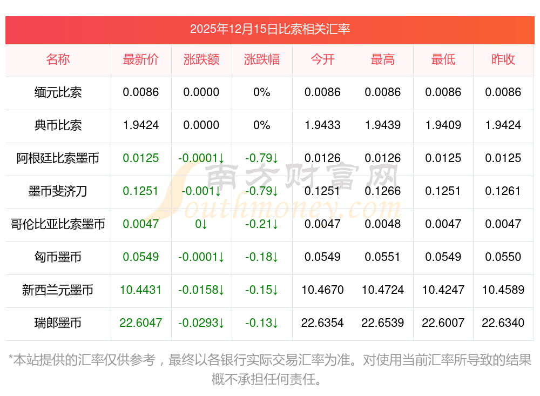The image size is (540, 396).
Task: Click the disclaimer text starting with *本站提供的汇率
Action: (x=269, y=370)
